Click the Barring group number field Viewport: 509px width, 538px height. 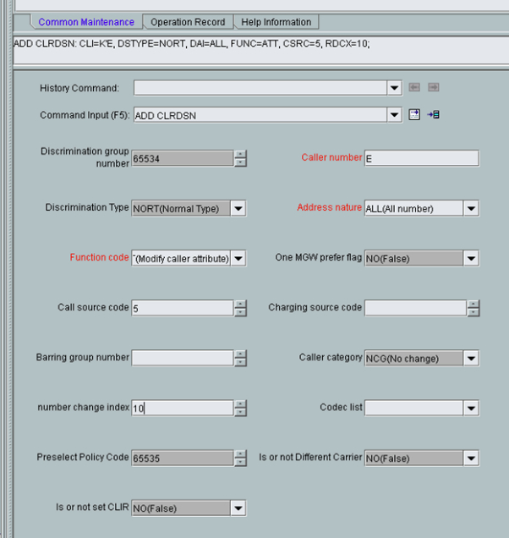183,358
